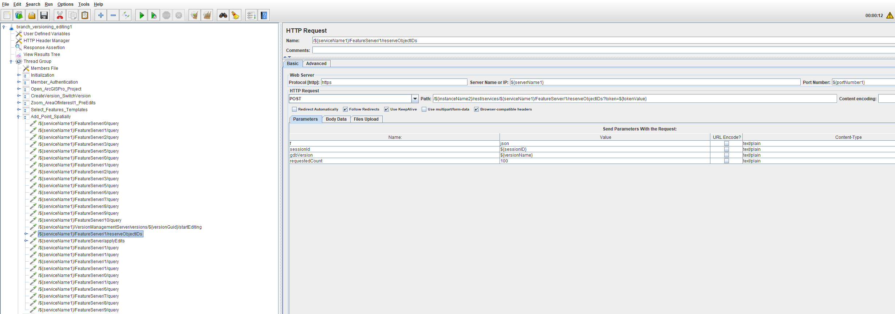The image size is (895, 314).
Task: Expand the Initialization controller node
Action: 19,75
